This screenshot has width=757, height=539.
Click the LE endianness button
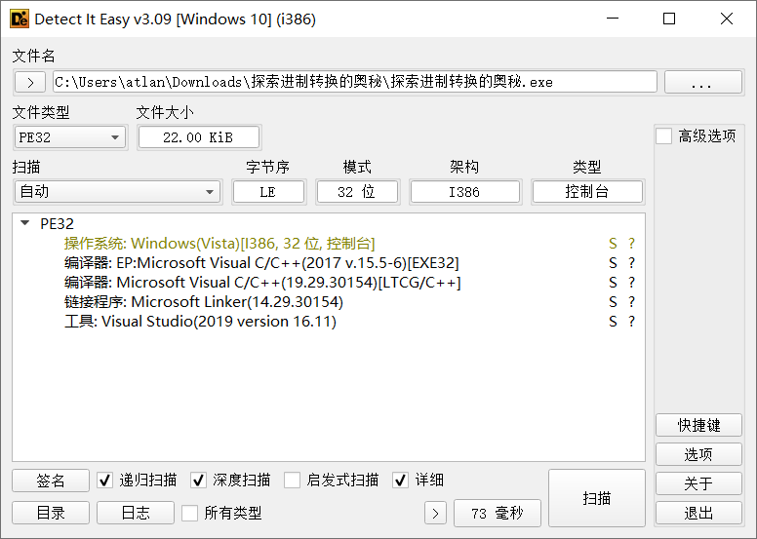(268, 192)
